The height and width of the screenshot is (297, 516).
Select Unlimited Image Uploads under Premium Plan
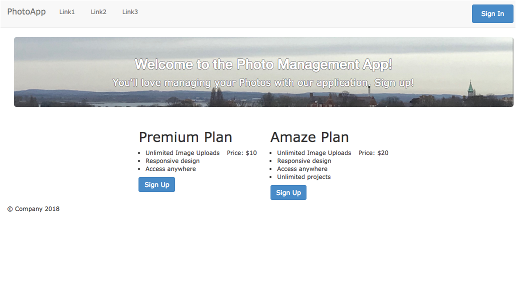[x=182, y=153]
